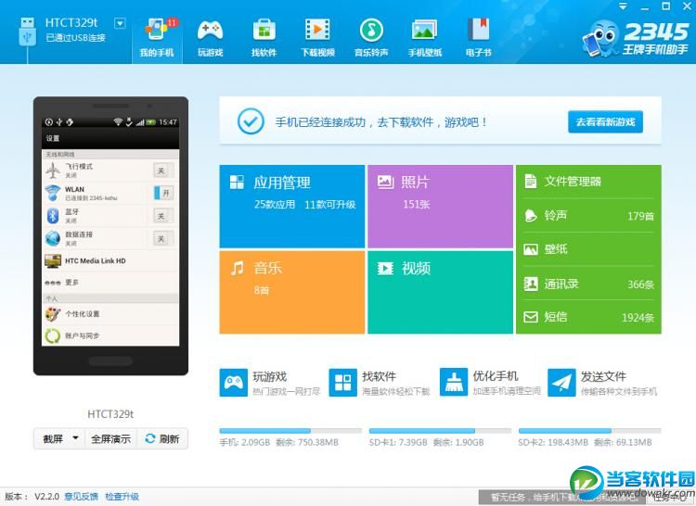696x506 pixels.
Task: Click the USB connection plug icon
Action: pos(28,32)
